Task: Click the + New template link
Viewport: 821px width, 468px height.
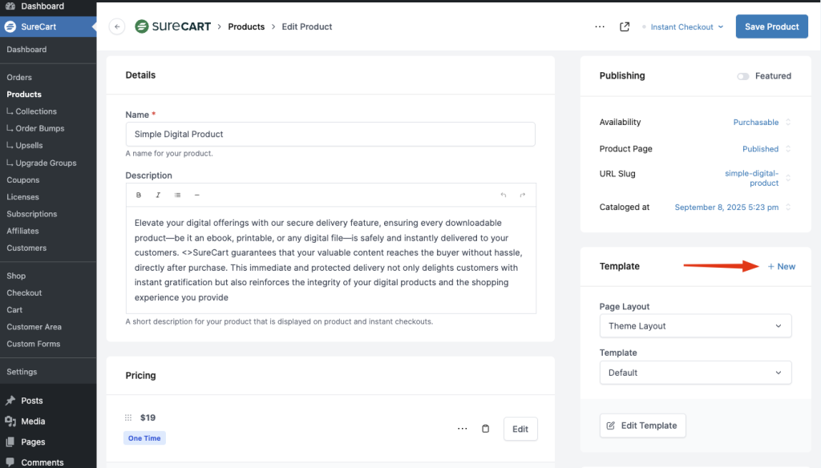Action: (781, 266)
